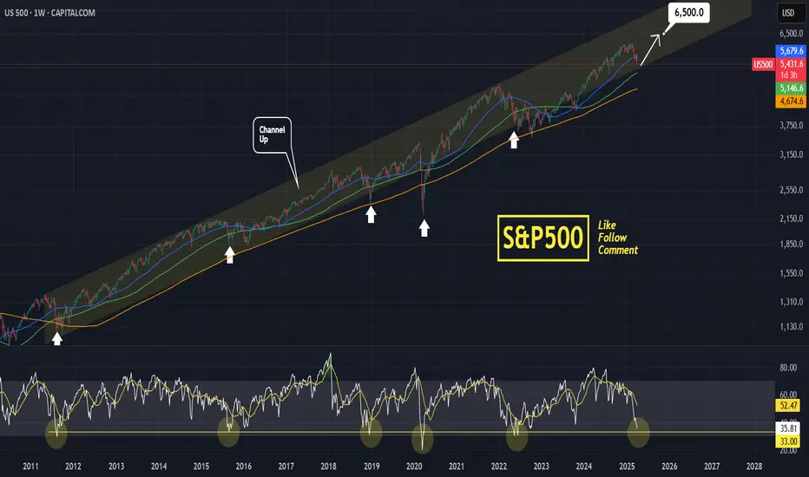Click the 6,500.0 price axis label
This screenshot has height=477, width=809.
[x=791, y=34]
